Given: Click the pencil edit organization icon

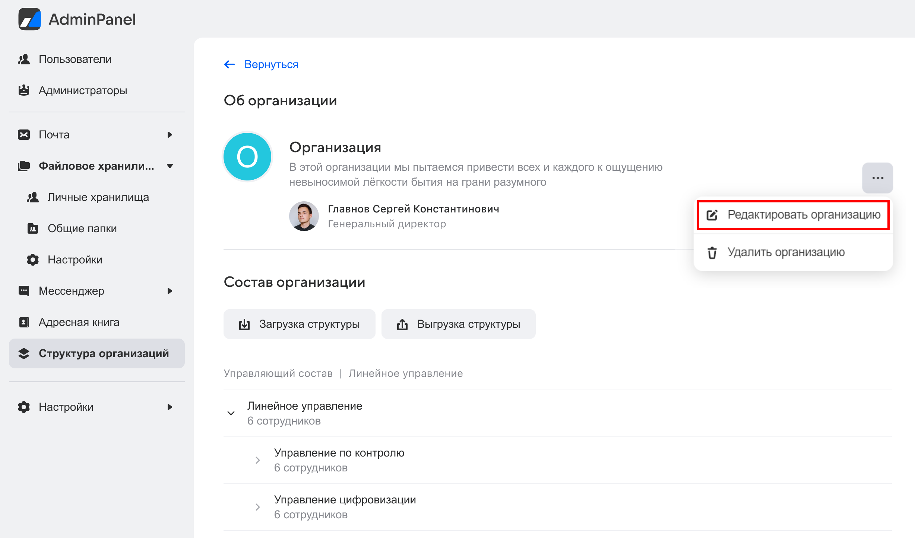Looking at the screenshot, I should pos(712,215).
